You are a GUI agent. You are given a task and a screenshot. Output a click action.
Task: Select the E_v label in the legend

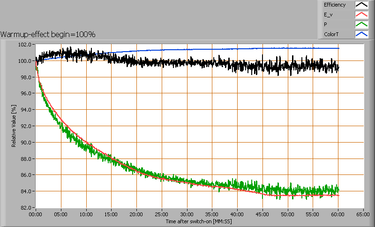point(329,15)
